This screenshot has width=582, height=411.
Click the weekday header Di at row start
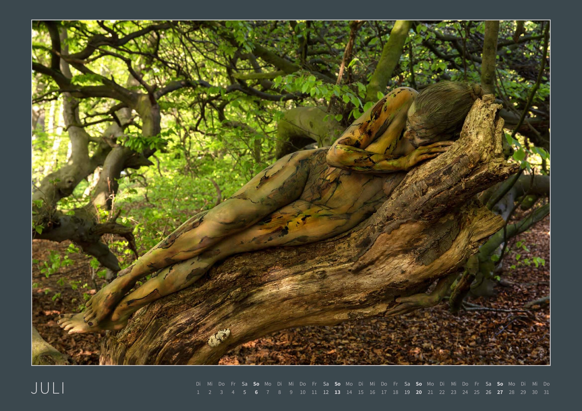tap(198, 383)
